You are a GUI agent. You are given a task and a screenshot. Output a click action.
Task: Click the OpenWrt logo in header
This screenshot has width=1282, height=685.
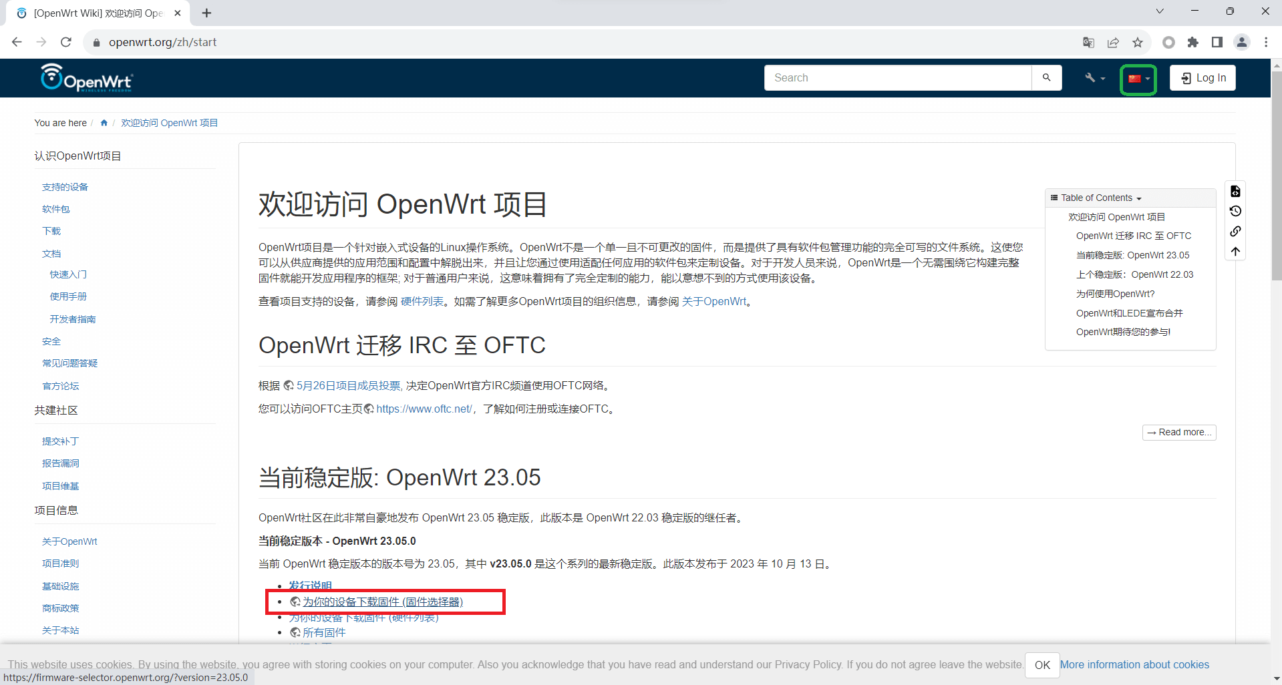87,77
